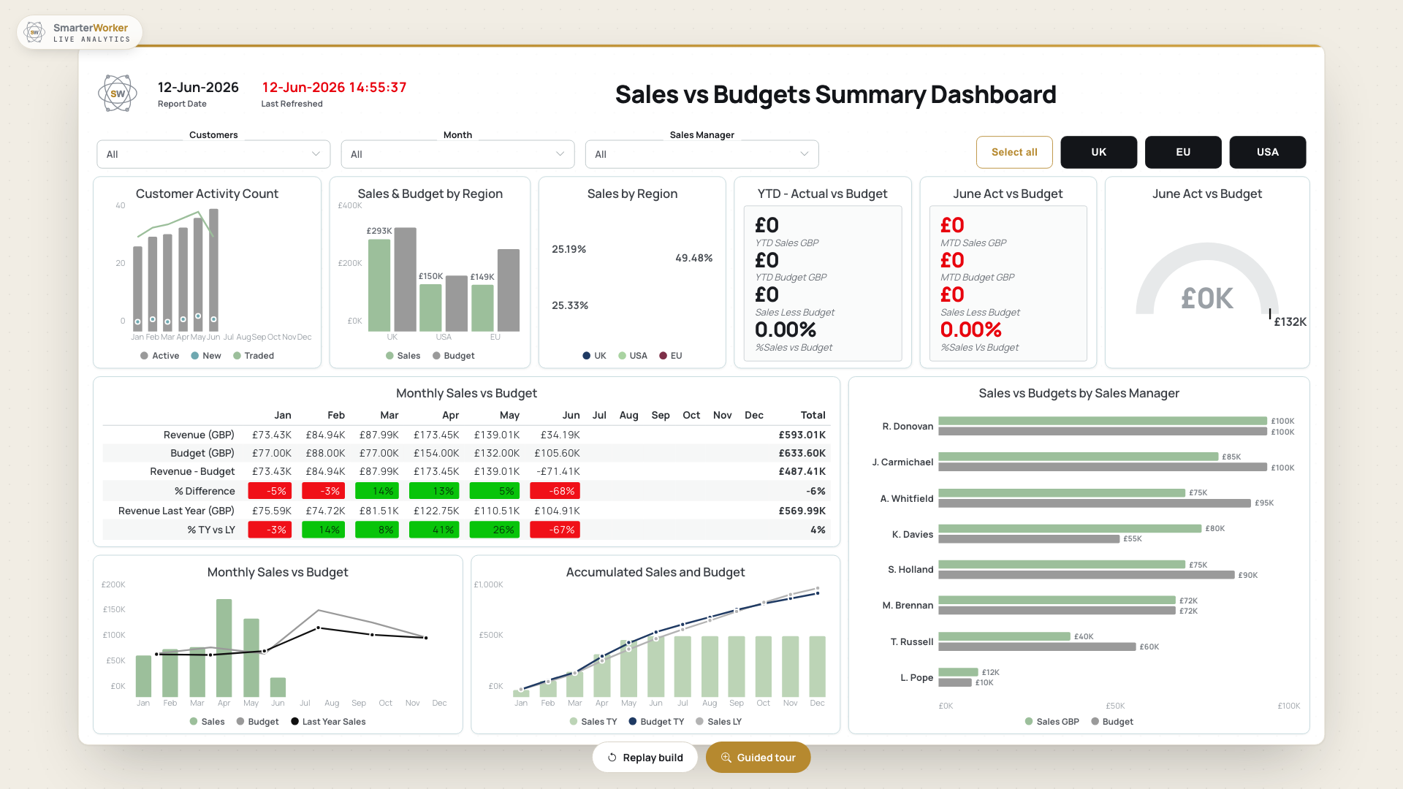Click the 49.48% slice label in Sales by Region
Screen dimensions: 1403x789
tap(693, 258)
